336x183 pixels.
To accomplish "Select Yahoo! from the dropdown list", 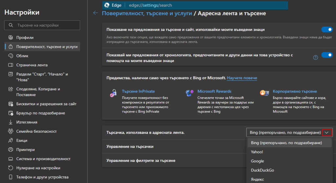I will [289, 152].
